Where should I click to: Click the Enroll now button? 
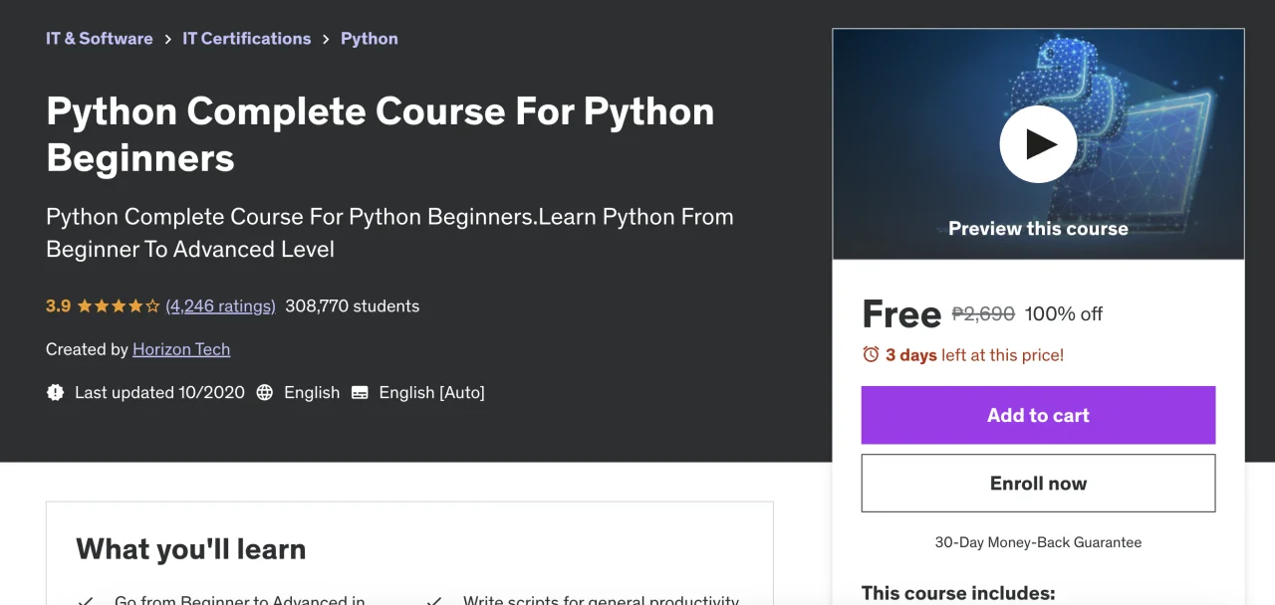[1038, 484]
